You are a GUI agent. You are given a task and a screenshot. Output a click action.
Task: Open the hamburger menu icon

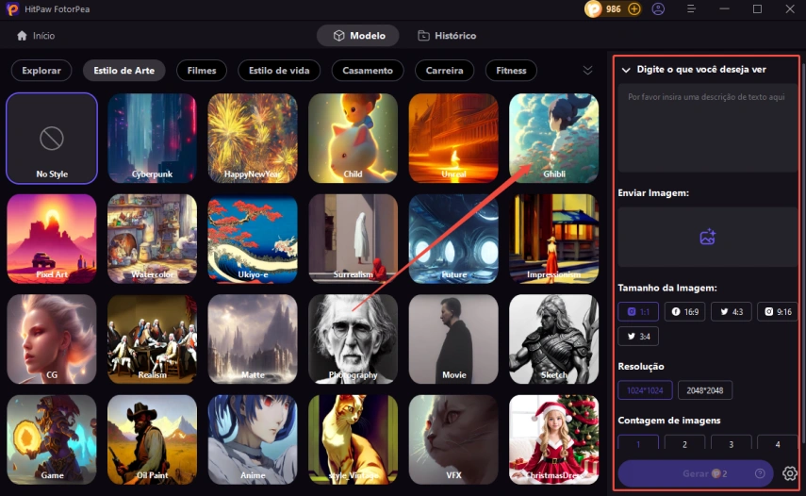691,9
